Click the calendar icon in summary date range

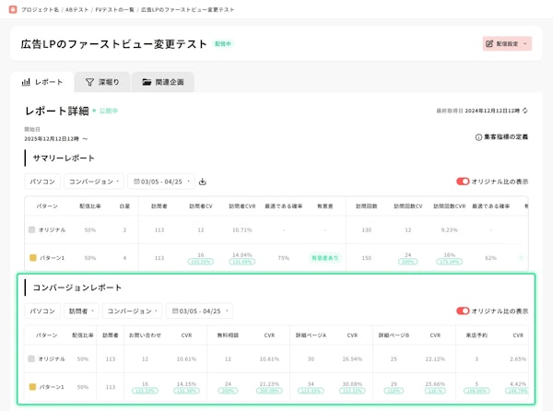click(x=135, y=182)
